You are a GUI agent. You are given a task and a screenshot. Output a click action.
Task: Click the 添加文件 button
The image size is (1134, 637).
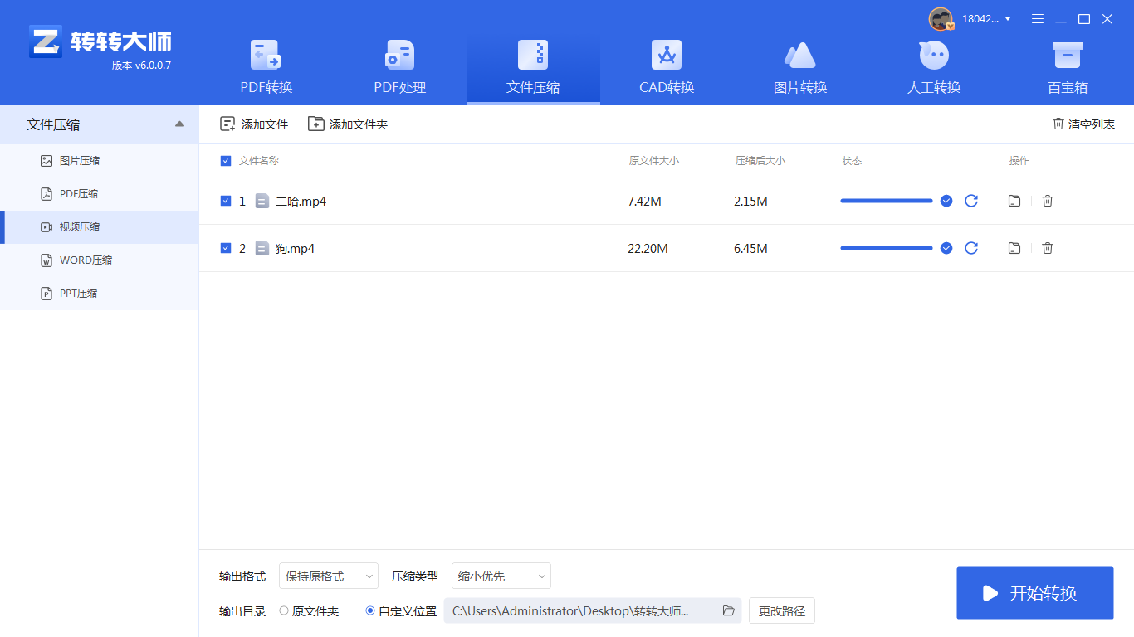pyautogui.click(x=254, y=124)
